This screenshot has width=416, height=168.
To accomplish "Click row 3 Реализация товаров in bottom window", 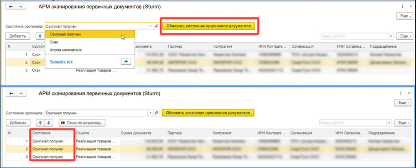I will pyautogui.click(x=96, y=157).
